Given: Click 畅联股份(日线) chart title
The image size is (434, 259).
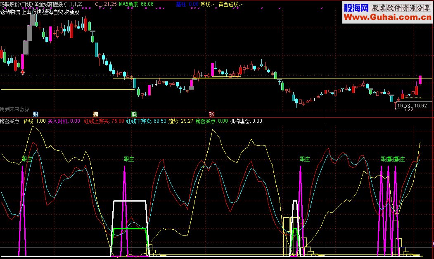Looking at the screenshot, I should tap(17, 4).
